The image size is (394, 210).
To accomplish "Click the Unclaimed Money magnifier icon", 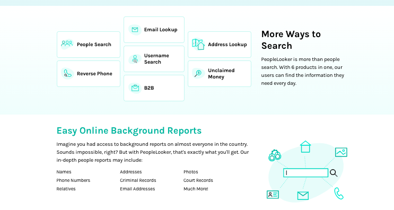I will 198,73.
